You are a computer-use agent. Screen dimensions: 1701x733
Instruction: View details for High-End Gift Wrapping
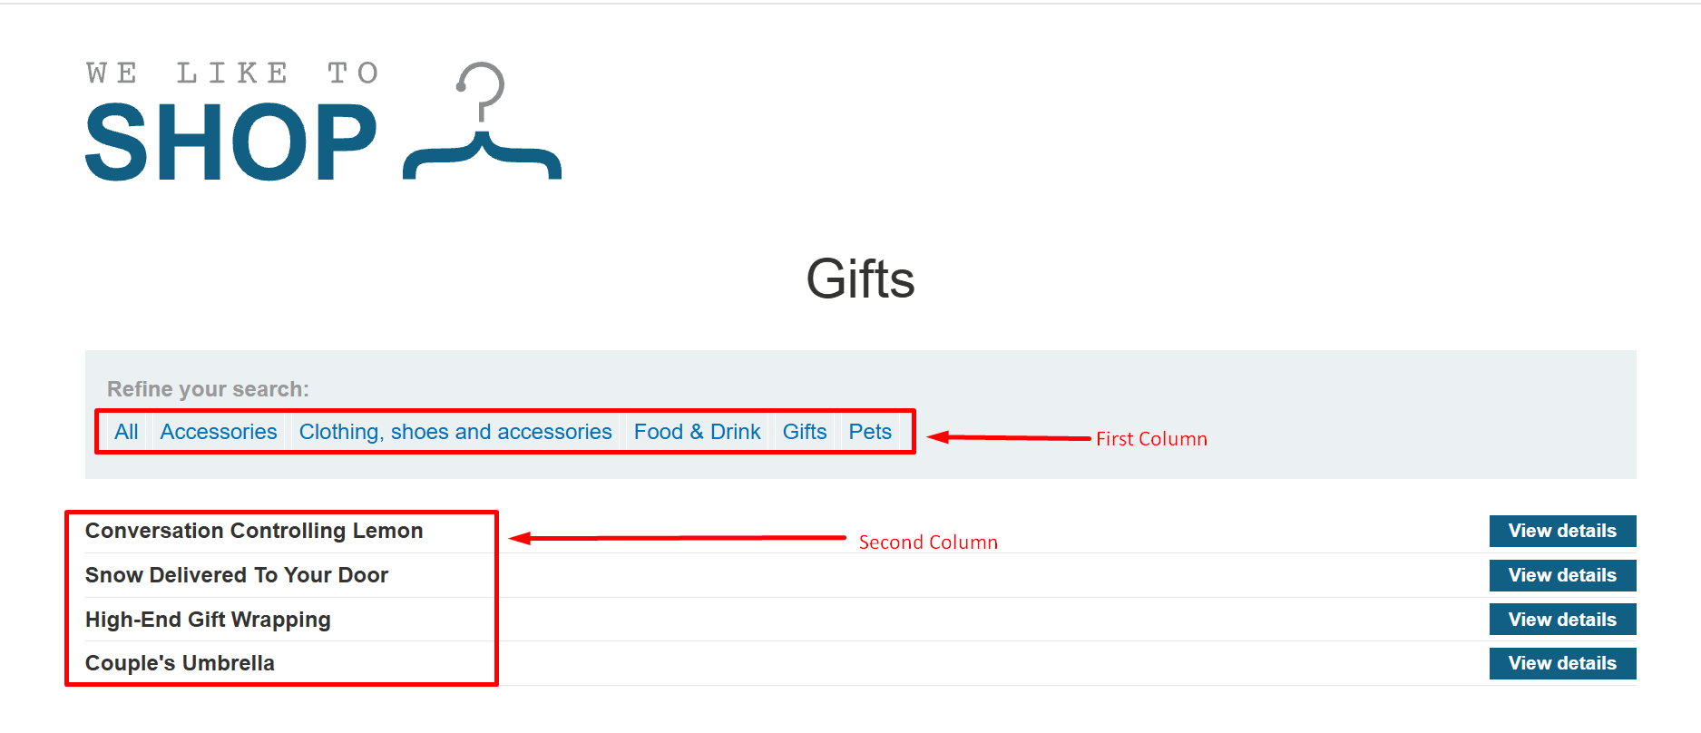pyautogui.click(x=1562, y=620)
